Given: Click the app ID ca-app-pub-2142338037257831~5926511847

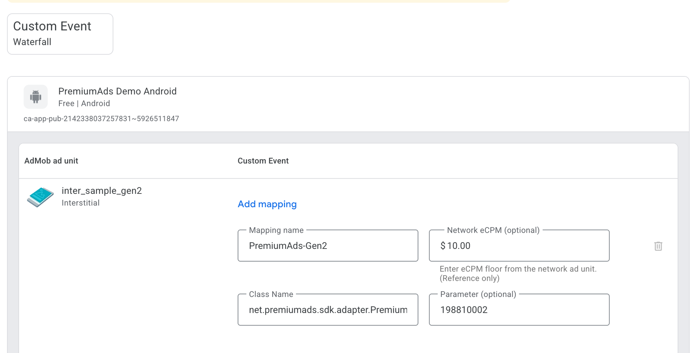Looking at the screenshot, I should (101, 118).
